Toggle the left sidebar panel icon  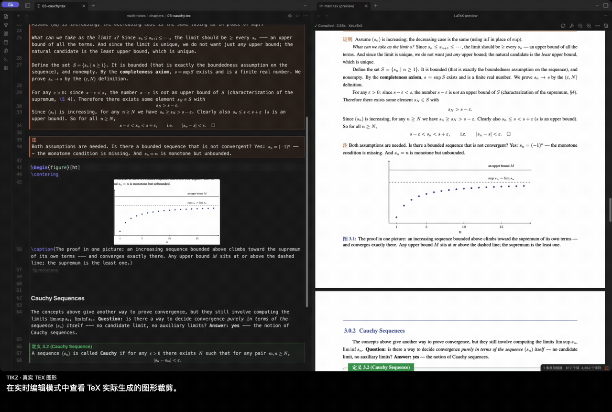(27, 6)
